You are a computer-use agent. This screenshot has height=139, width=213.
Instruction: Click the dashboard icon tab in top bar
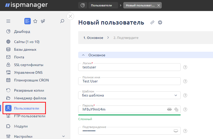[83, 5]
